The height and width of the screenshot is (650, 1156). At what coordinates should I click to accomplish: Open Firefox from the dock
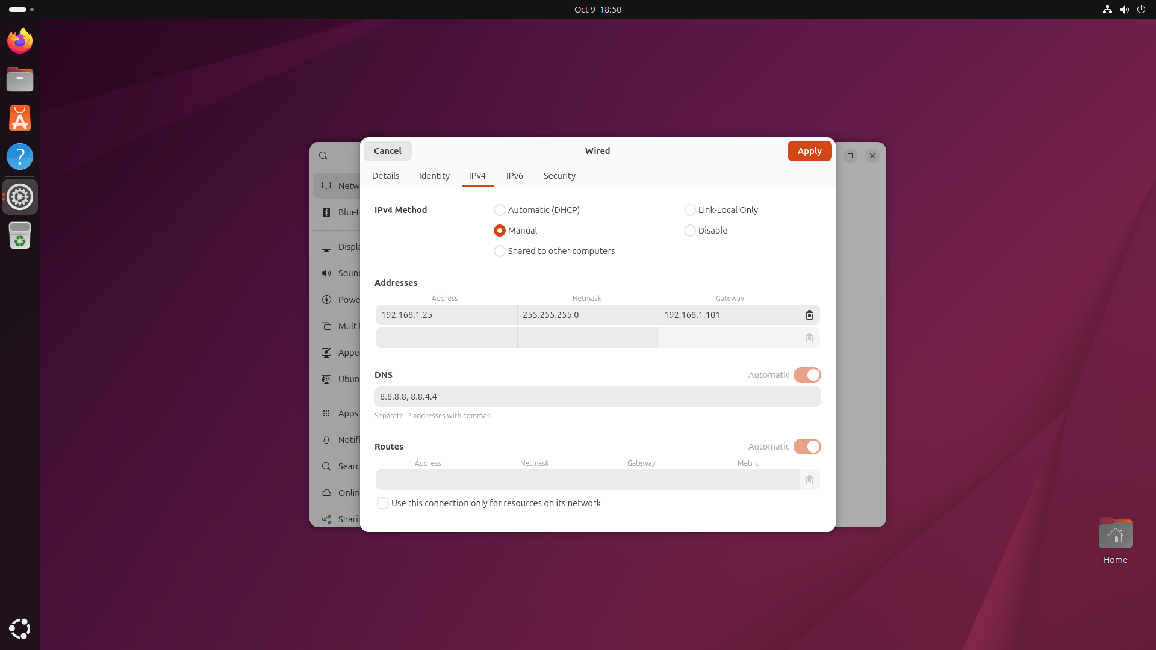20,41
